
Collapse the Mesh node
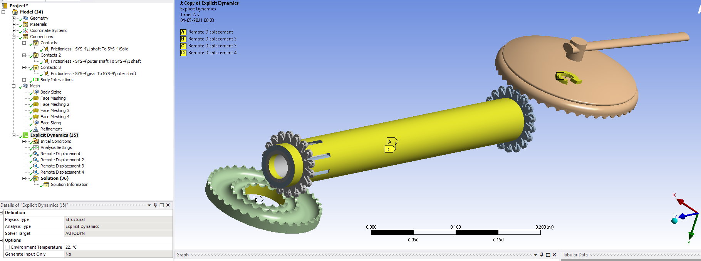pos(14,86)
